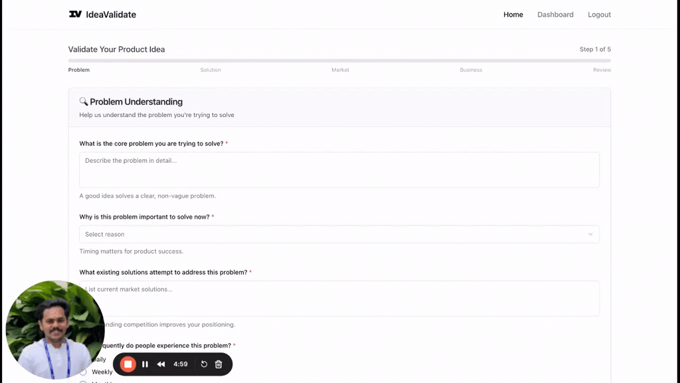680x383 pixels.
Task: Click the IdeaValidate brand name
Action: pyautogui.click(x=111, y=15)
